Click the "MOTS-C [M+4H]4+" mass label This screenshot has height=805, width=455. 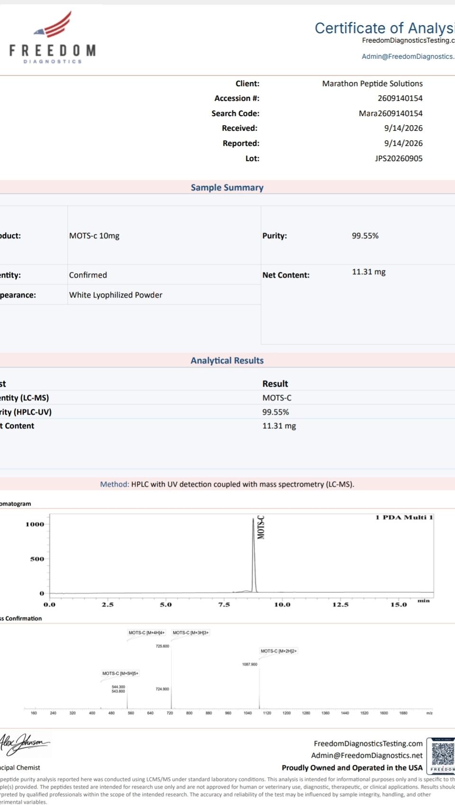pos(146,633)
